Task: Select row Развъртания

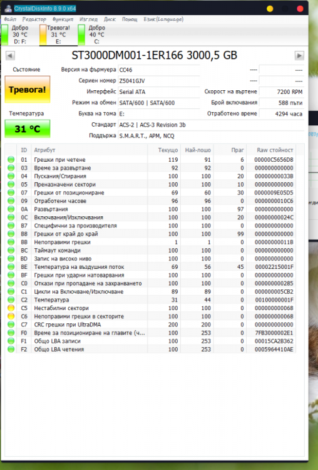Action: (x=150, y=209)
